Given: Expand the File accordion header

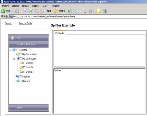Looking at the screenshot, I should (29, 38).
